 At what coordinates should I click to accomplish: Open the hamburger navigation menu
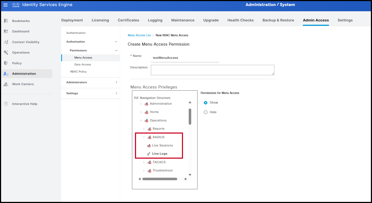click(x=5, y=5)
